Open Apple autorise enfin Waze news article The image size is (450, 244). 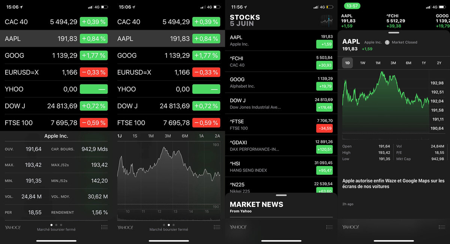[x=393, y=184]
